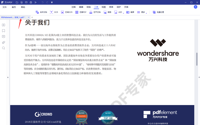The width and height of the screenshot is (200, 125).
Task: Click the TOP 100 badge image
Action: pos(108,118)
